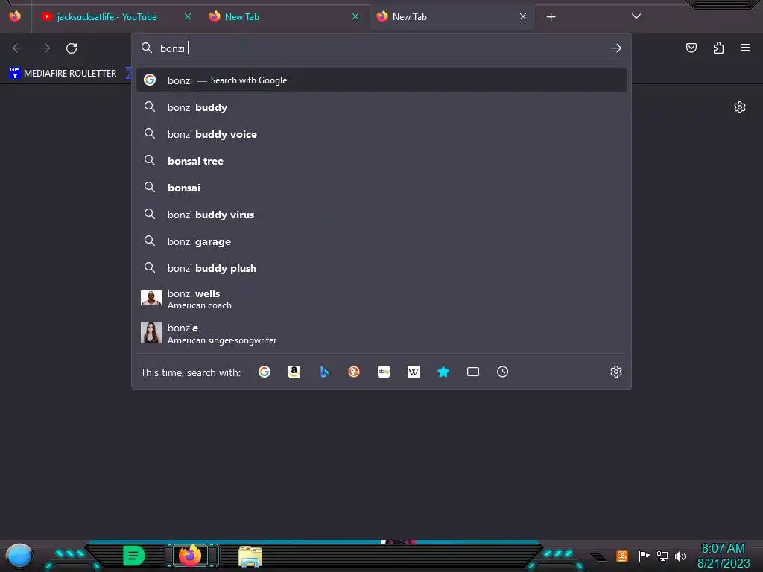Click bonzie singer thumbnail photo
Viewport: 763px width, 572px height.
151,332
